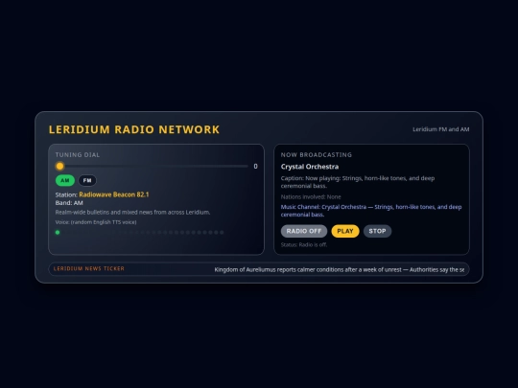Click the Leridium News Ticker label
Viewport: 518px width, 388px height.
point(89,268)
